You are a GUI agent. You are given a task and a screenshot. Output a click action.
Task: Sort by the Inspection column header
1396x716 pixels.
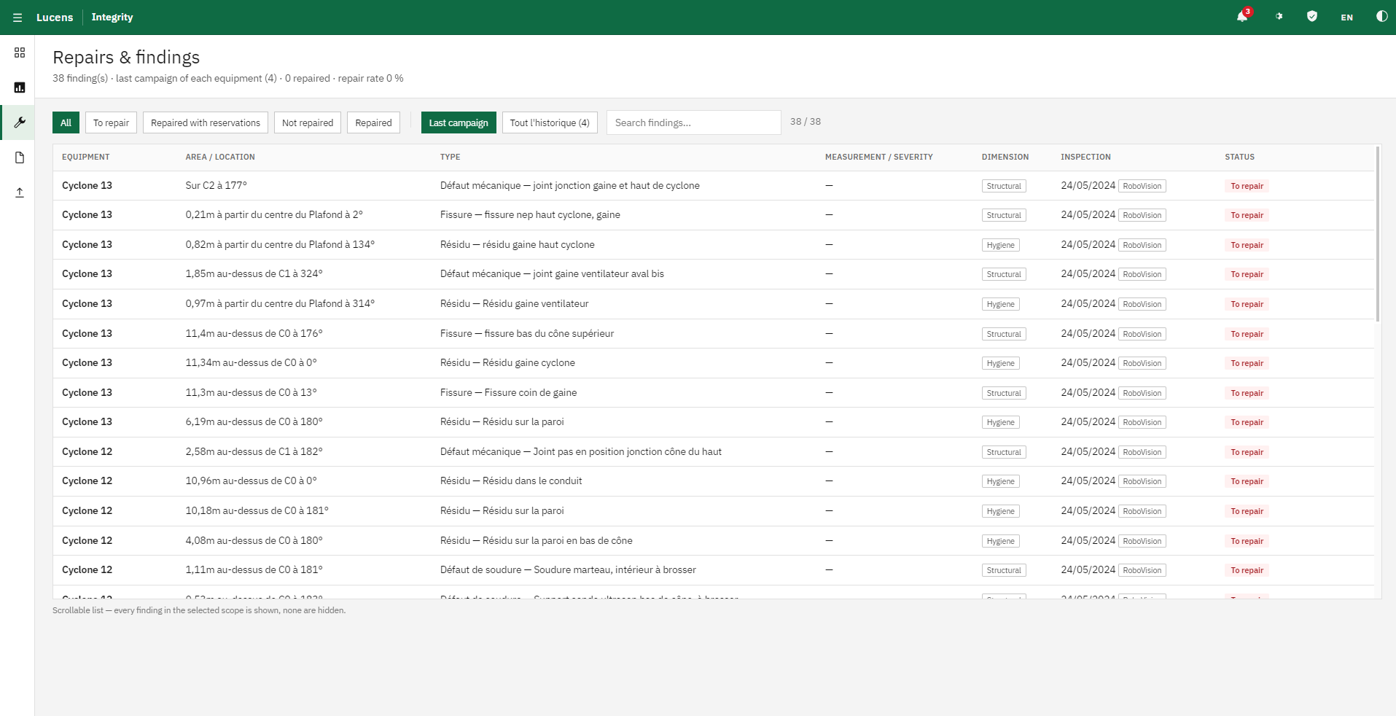click(1085, 157)
